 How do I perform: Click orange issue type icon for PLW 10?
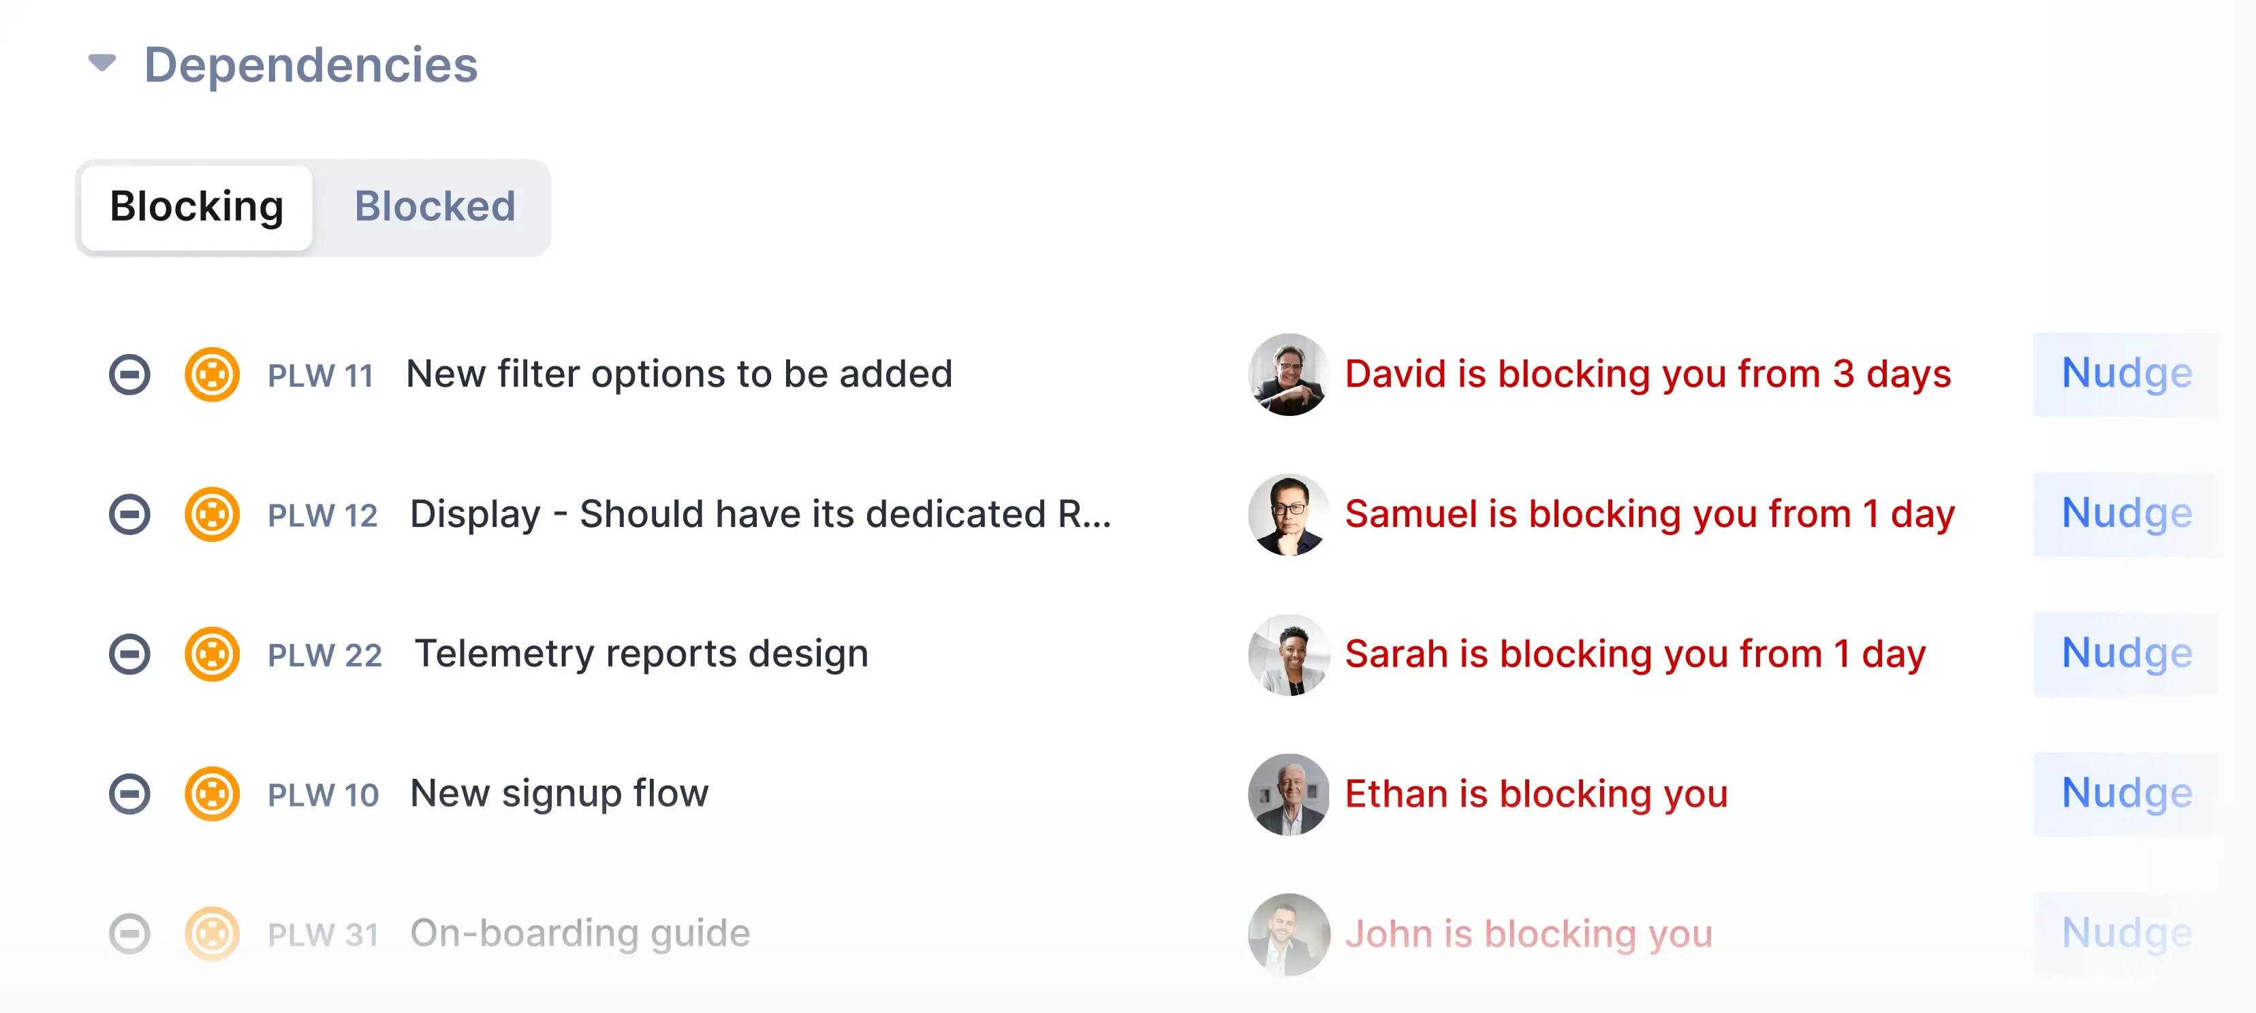(212, 794)
